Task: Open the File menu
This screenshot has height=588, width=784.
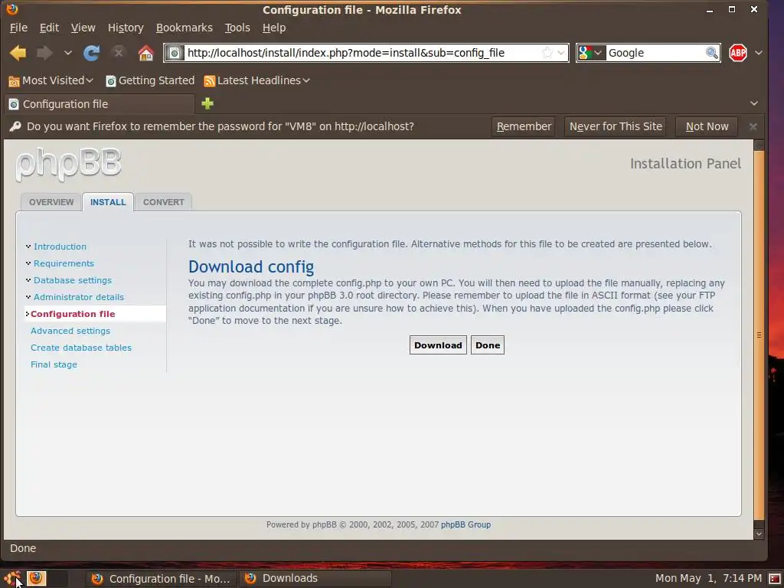Action: tap(18, 28)
